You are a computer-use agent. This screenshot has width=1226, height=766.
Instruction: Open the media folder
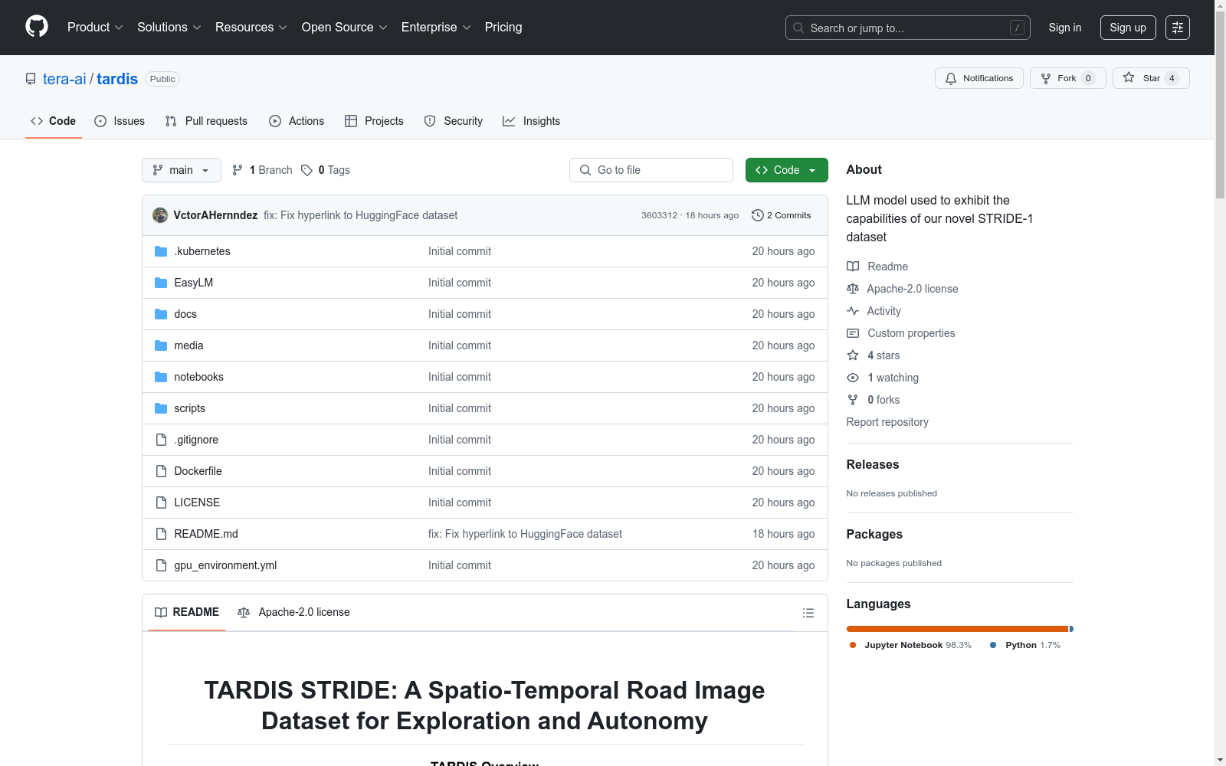[188, 345]
